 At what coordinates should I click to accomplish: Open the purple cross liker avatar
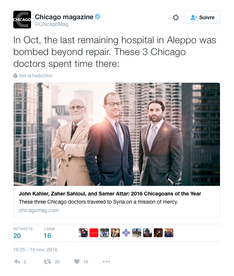(x=126, y=233)
